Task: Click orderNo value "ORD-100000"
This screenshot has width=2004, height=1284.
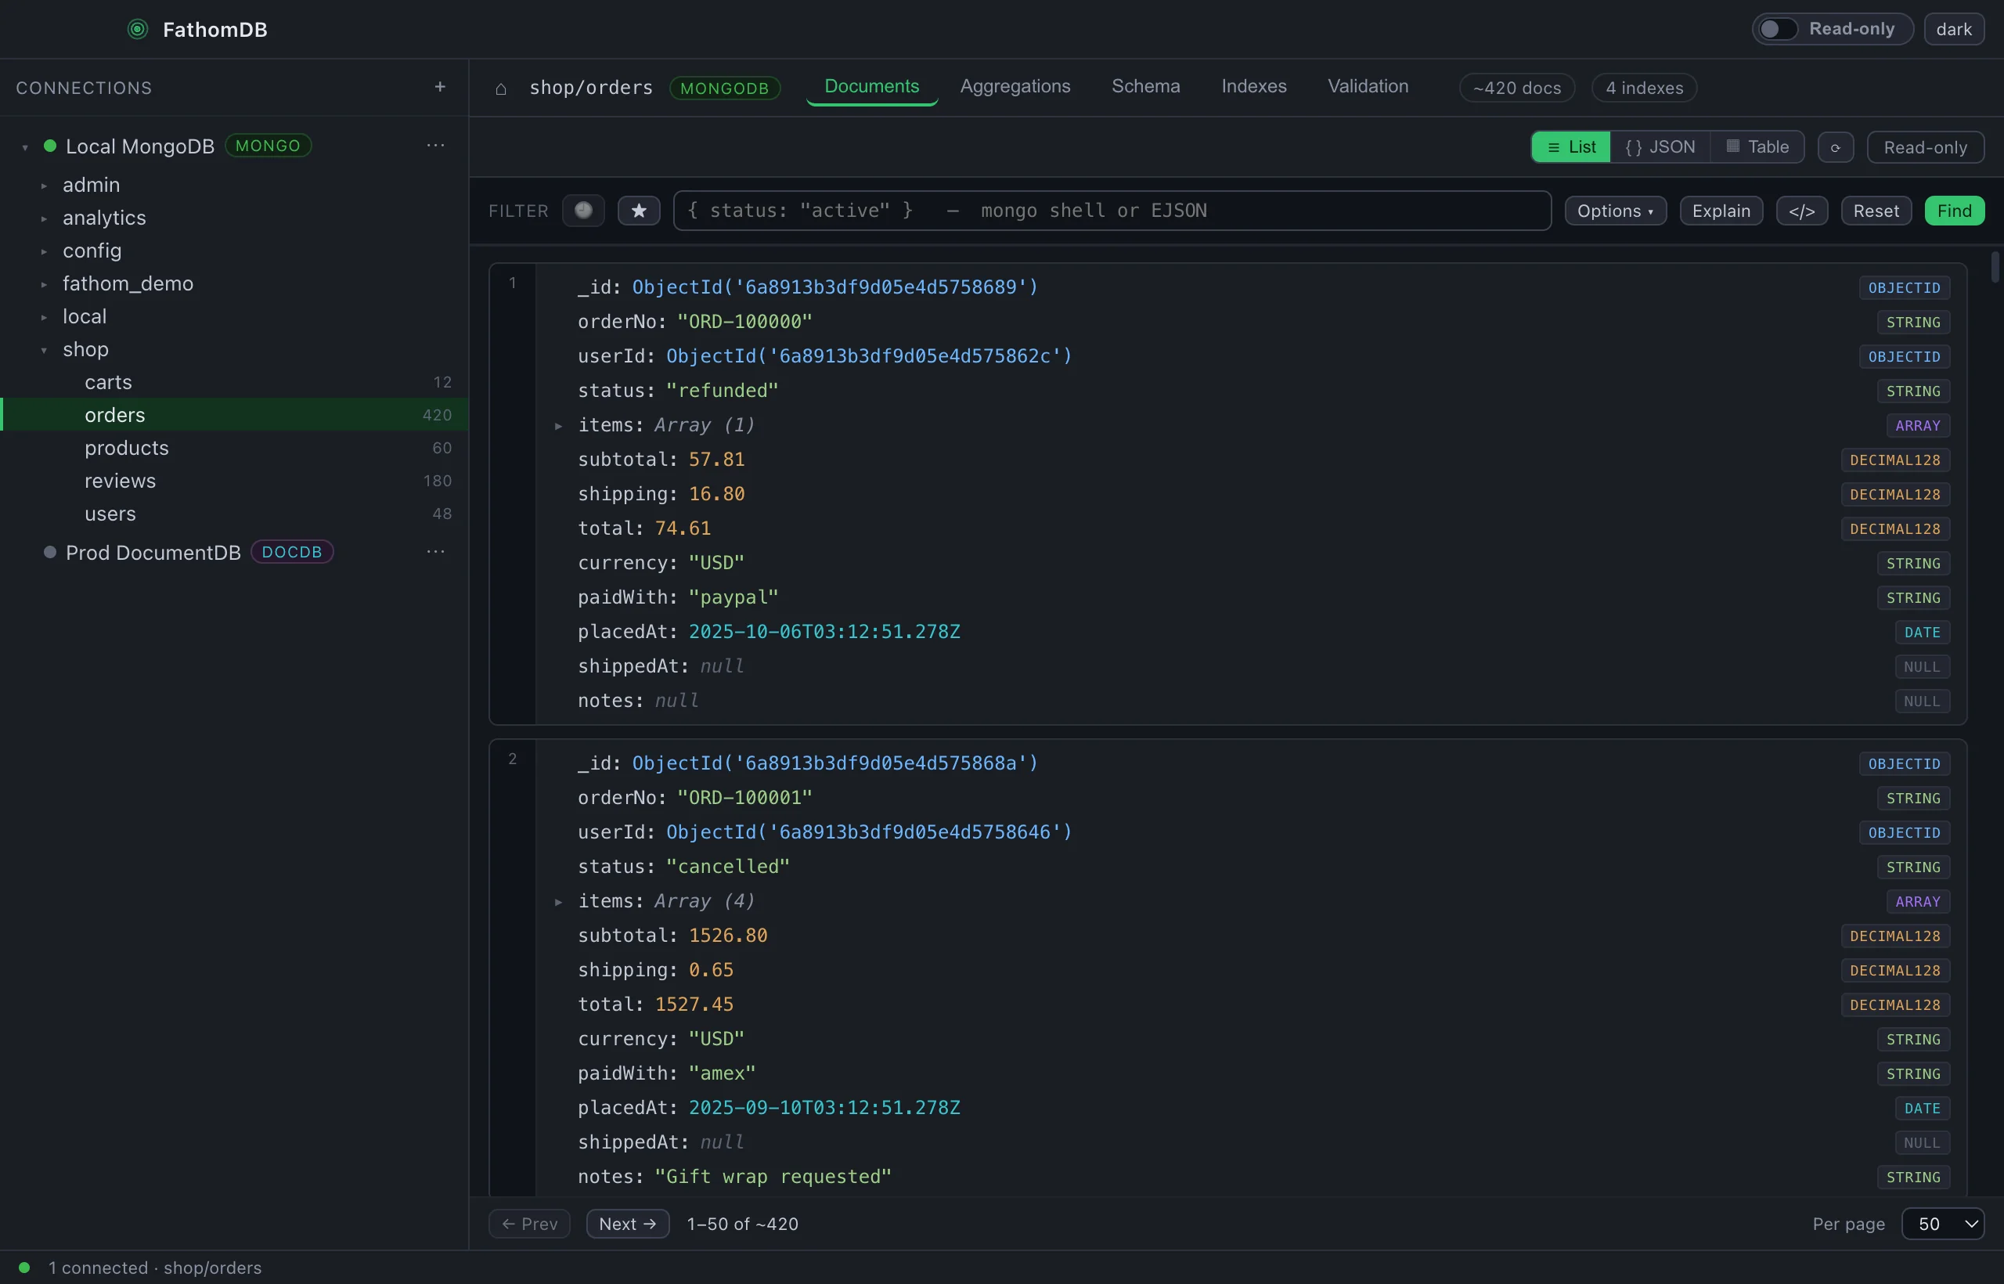Action: tap(744, 322)
